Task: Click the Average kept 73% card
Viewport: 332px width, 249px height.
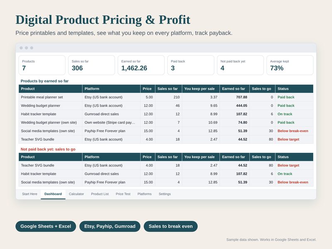Action: [x=290, y=65]
